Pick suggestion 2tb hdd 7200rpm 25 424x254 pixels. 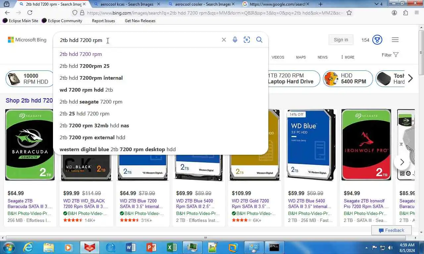[161, 66]
